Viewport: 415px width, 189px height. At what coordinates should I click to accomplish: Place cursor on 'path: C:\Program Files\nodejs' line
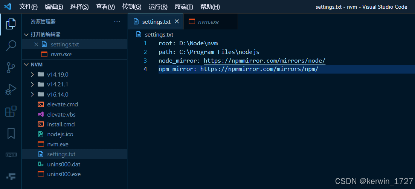[209, 52]
